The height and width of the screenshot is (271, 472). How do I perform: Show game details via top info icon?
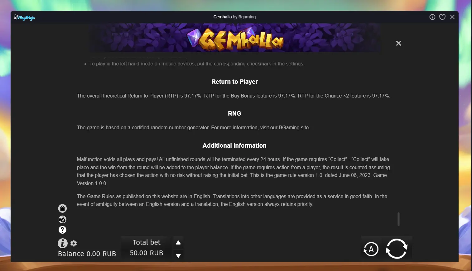(432, 17)
